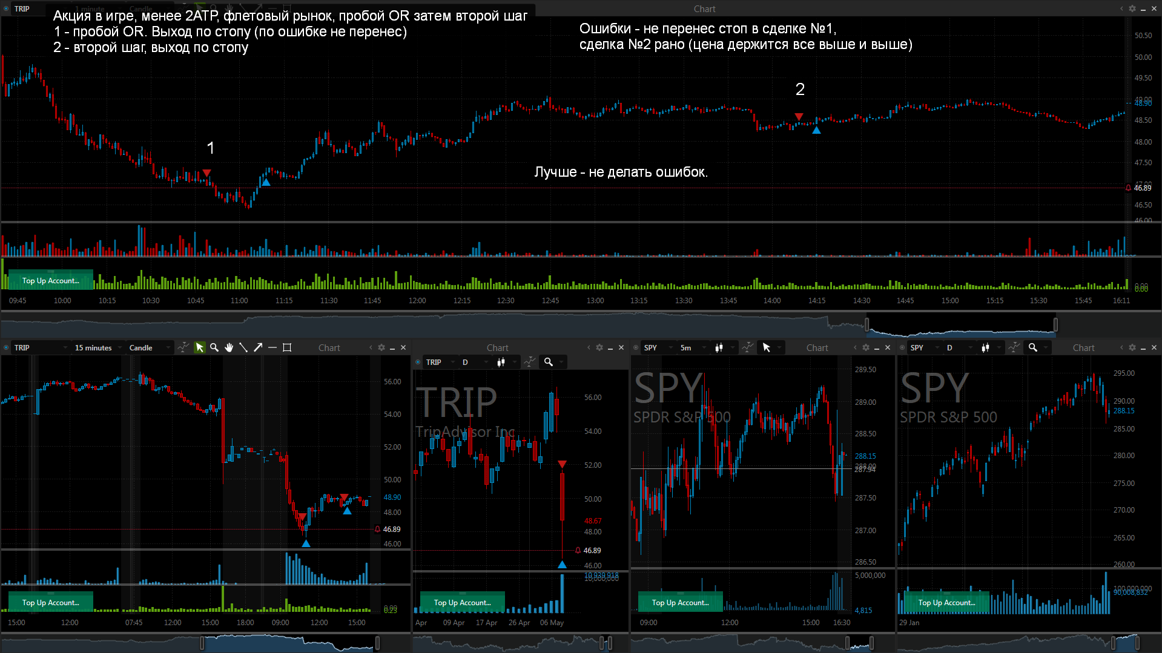1162x653 pixels.
Task: Open the 5m timeframe dropdown
Action: click(693, 347)
